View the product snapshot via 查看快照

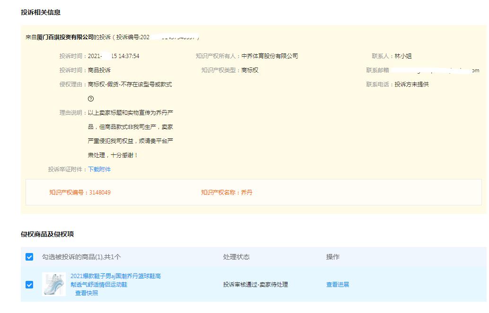(x=87, y=293)
